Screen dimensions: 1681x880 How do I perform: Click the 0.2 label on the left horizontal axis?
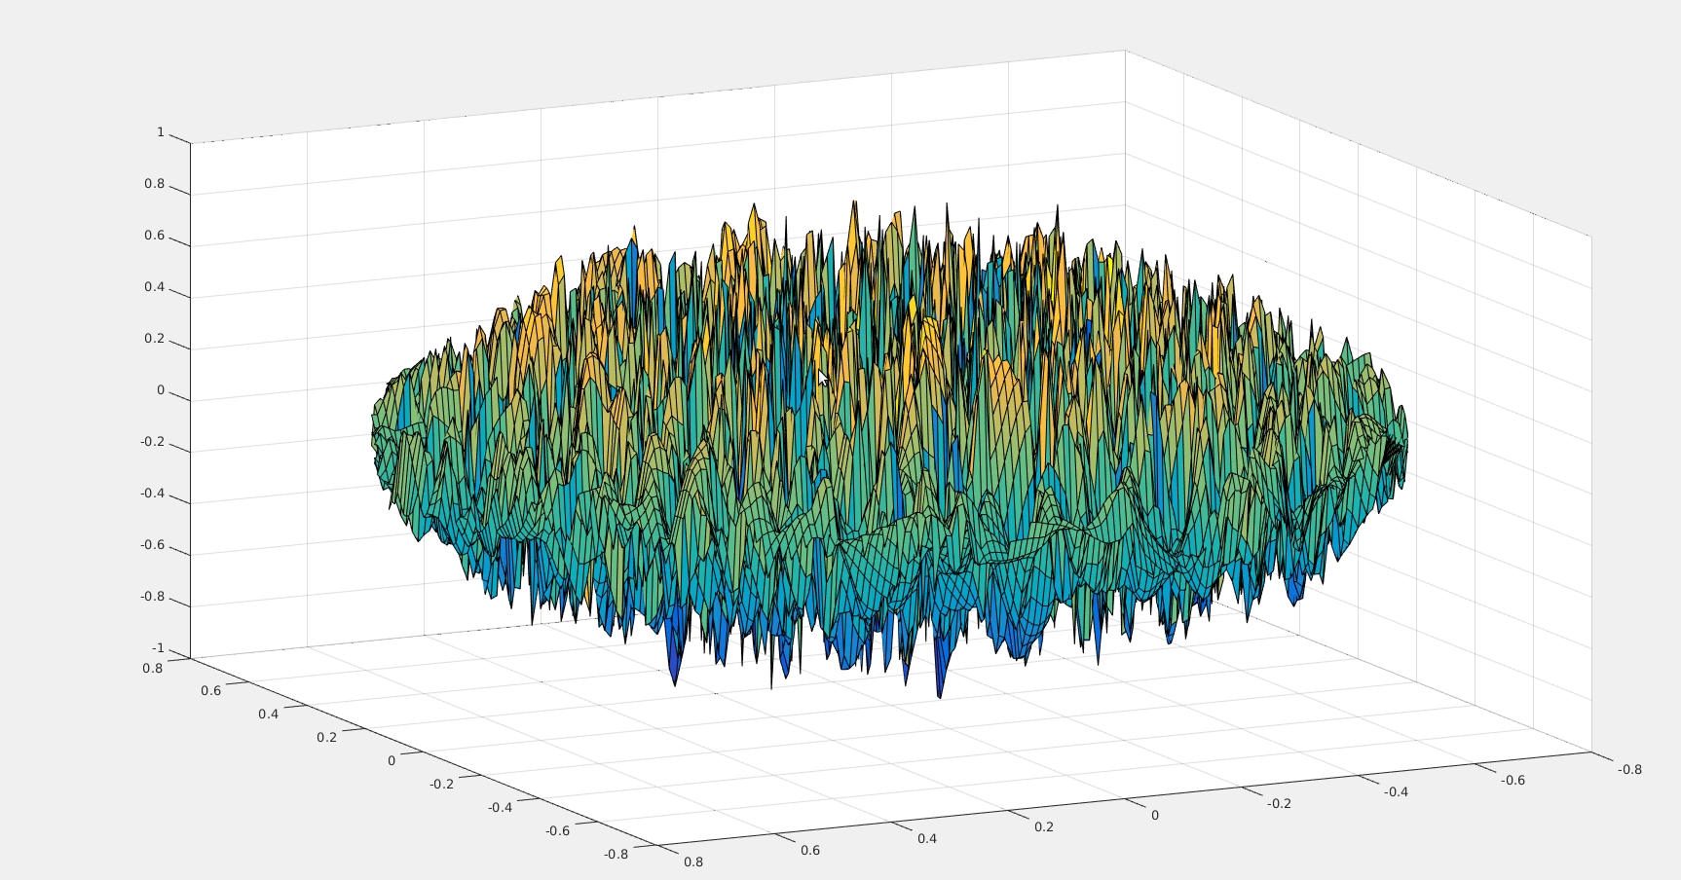[326, 737]
